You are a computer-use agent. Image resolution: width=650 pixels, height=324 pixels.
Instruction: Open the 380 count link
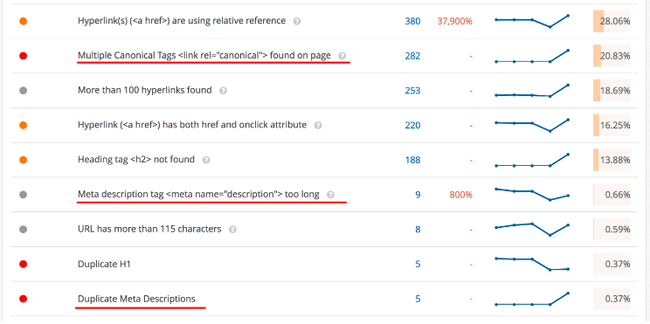412,21
